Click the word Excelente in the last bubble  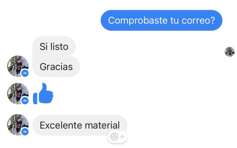pos(61,125)
